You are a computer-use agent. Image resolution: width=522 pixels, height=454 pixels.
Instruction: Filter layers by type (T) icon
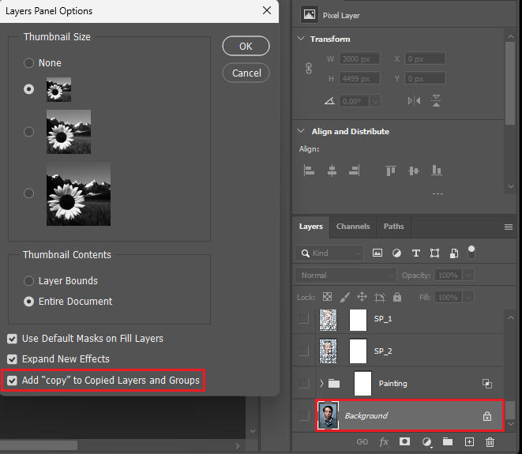415,253
